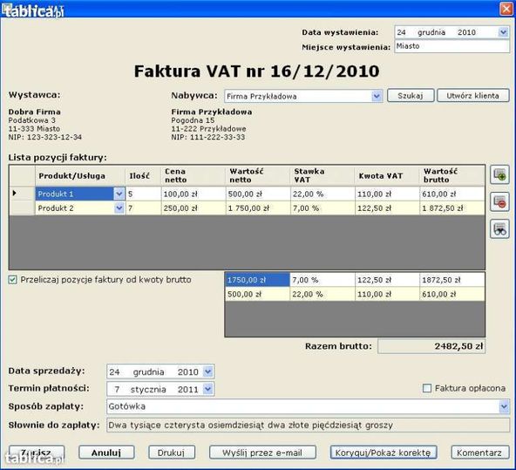Click Stawka VAT column header
Screen dimensions: 516x470
click(x=322, y=176)
